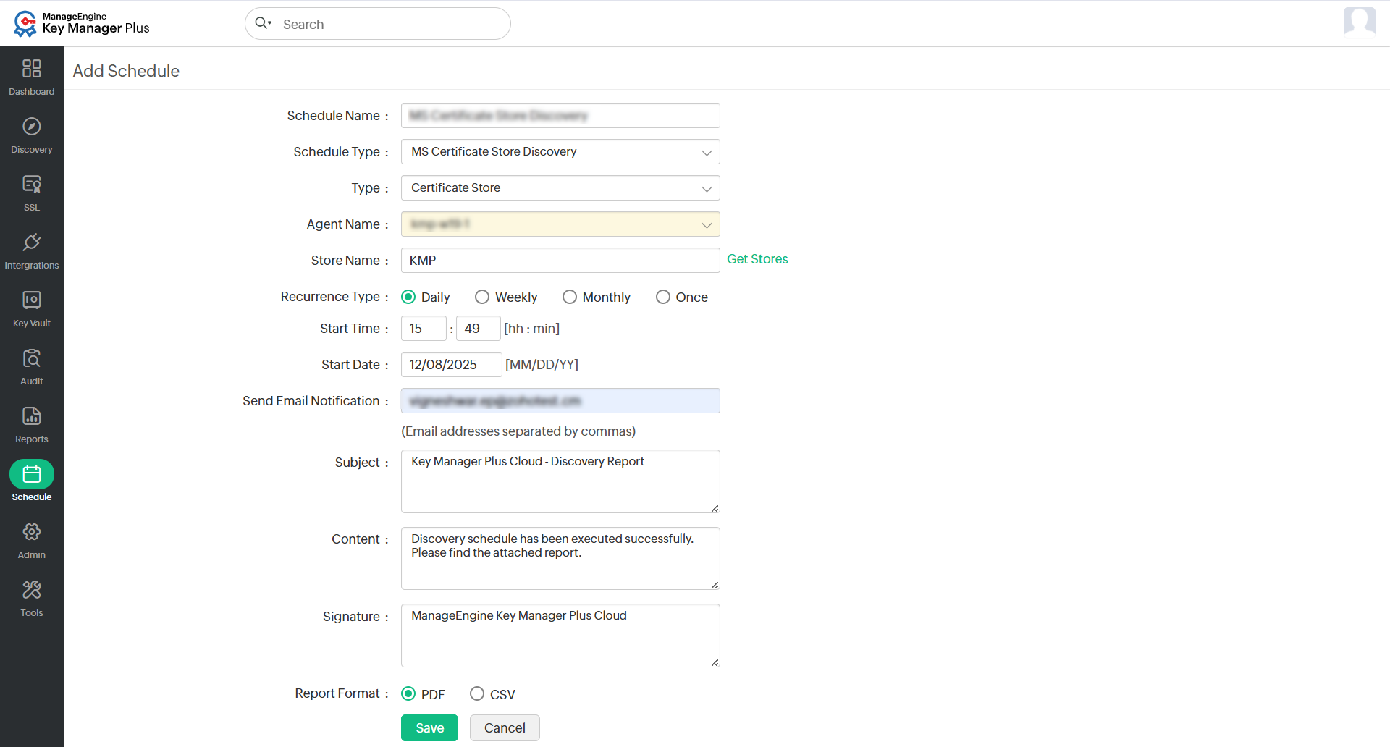The height and width of the screenshot is (747, 1390).
Task: Focus the Send Email Notification field
Action: pyautogui.click(x=560, y=401)
